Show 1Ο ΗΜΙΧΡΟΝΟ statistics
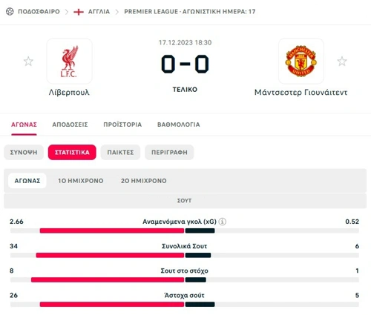This screenshot has height=315, width=371. click(x=81, y=181)
